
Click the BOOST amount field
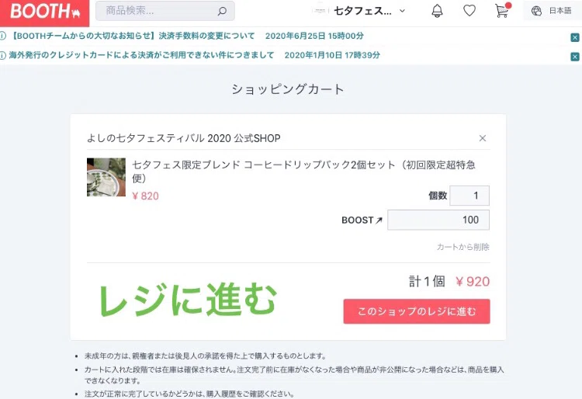(x=438, y=220)
